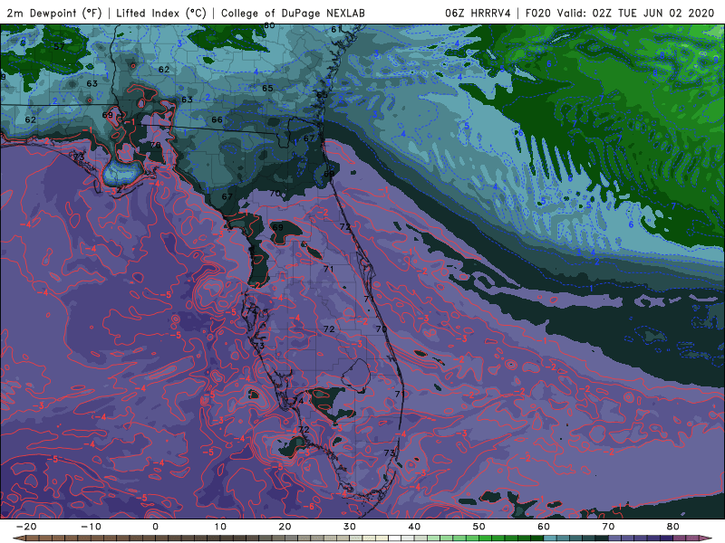Click the -10 label on color scale
Image resolution: width=725 pixels, height=543 pixels.
click(91, 527)
